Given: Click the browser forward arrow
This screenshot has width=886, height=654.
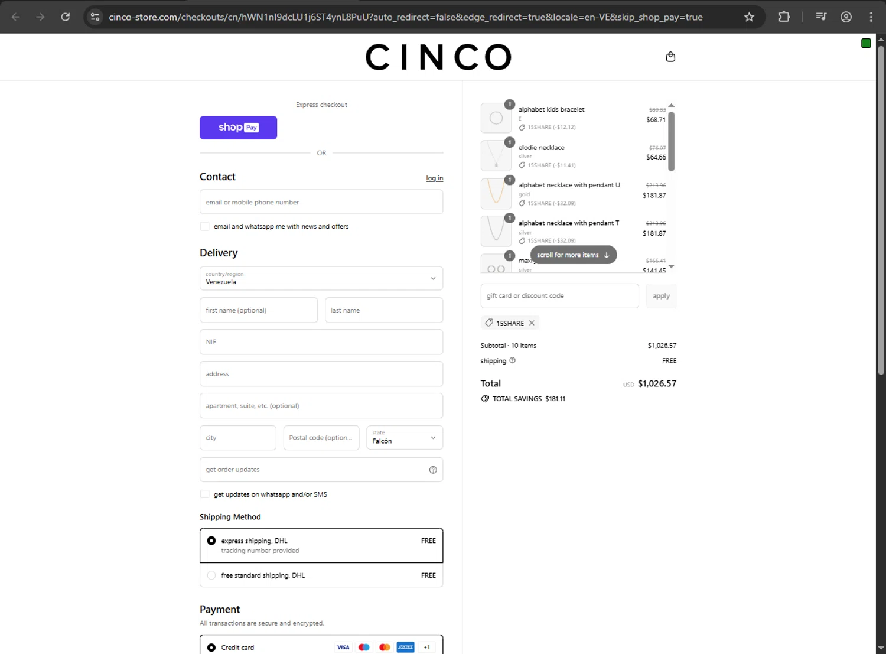Looking at the screenshot, I should [40, 17].
